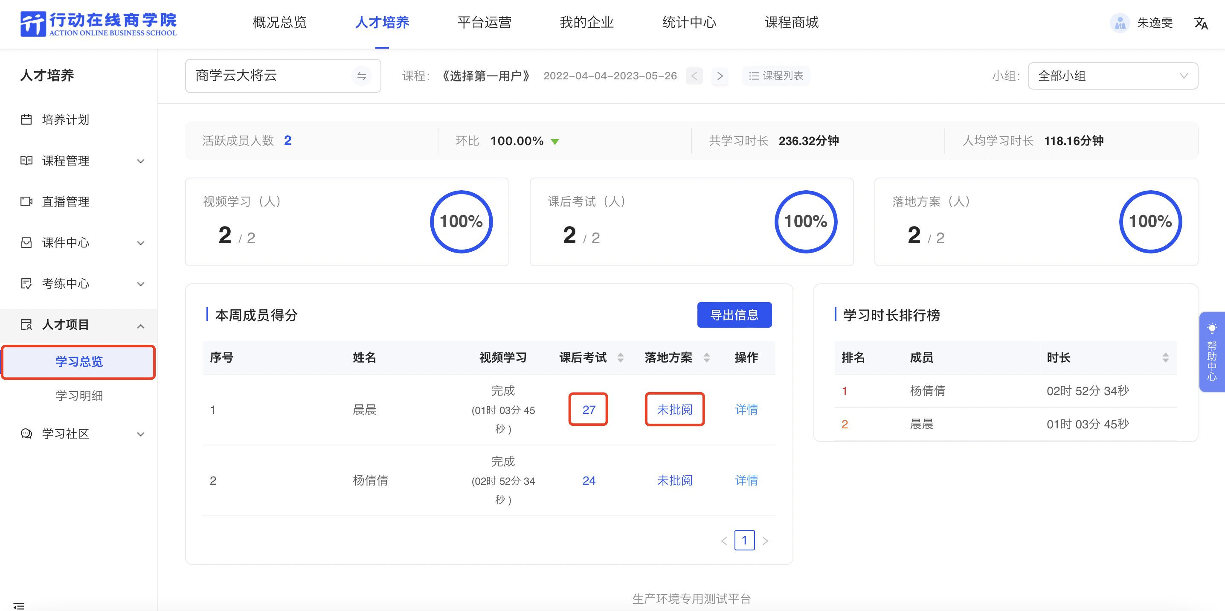
Task: Open the 帮助中心 help widget
Action: click(1211, 352)
